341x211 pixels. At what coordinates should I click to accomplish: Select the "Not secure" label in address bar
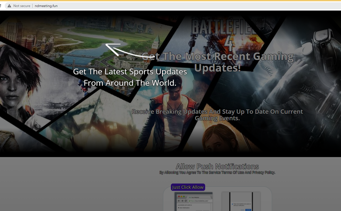tap(22, 6)
